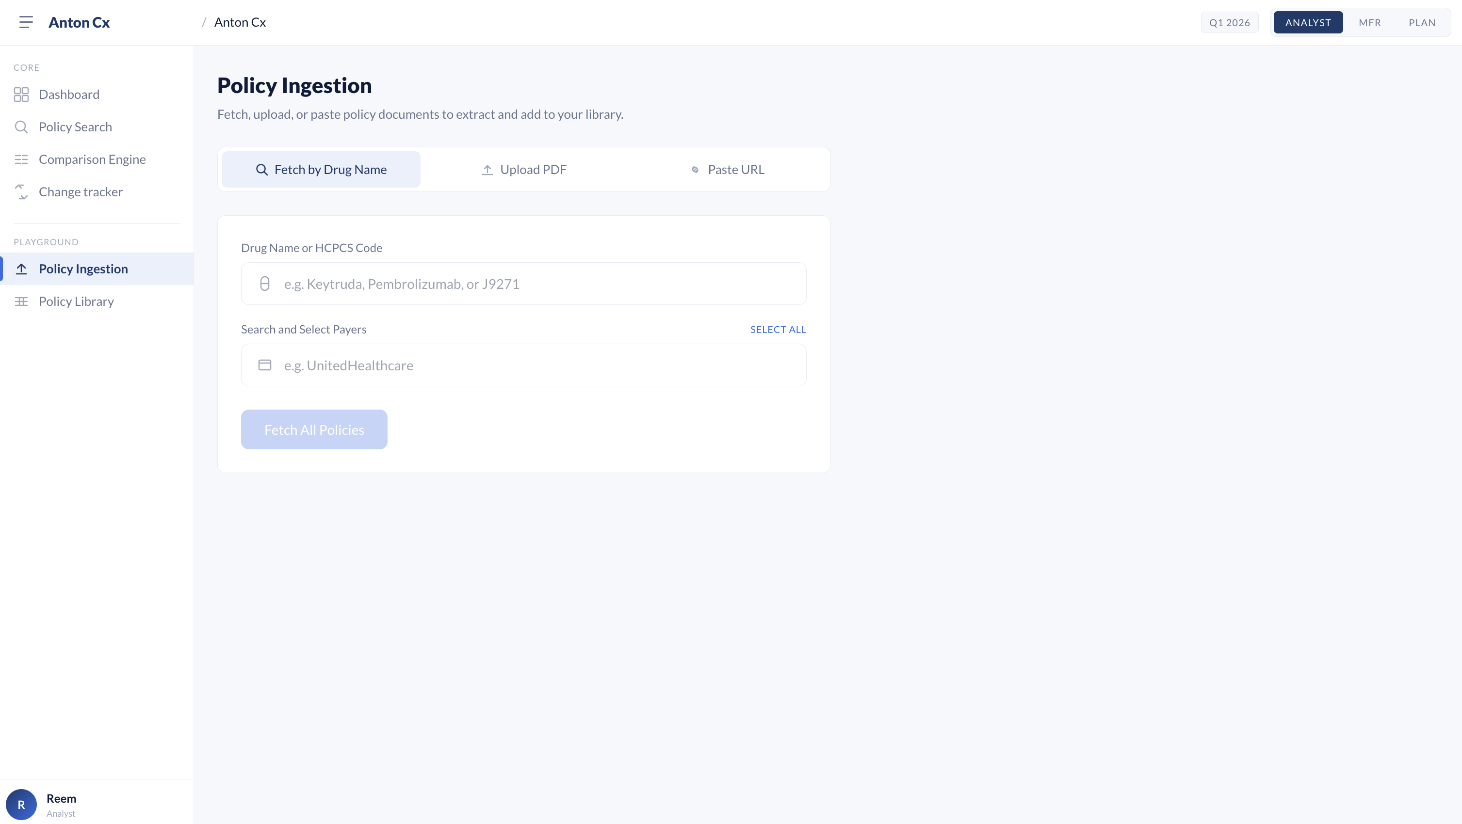The width and height of the screenshot is (1462, 824).
Task: Click the Anton Cx breadcrumb
Action: 240,22
